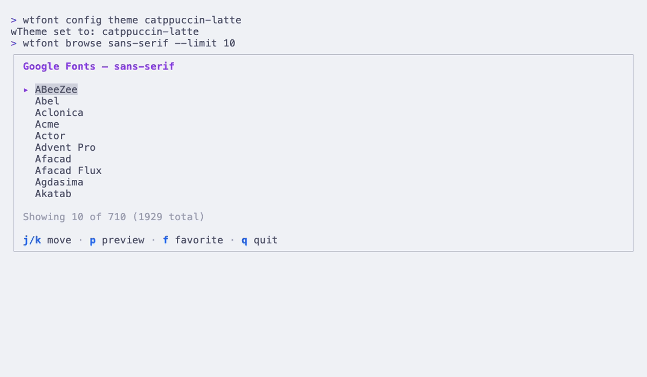Click the q quit shortcut hint
Viewport: 647px width, 377px height.
pyautogui.click(x=259, y=240)
